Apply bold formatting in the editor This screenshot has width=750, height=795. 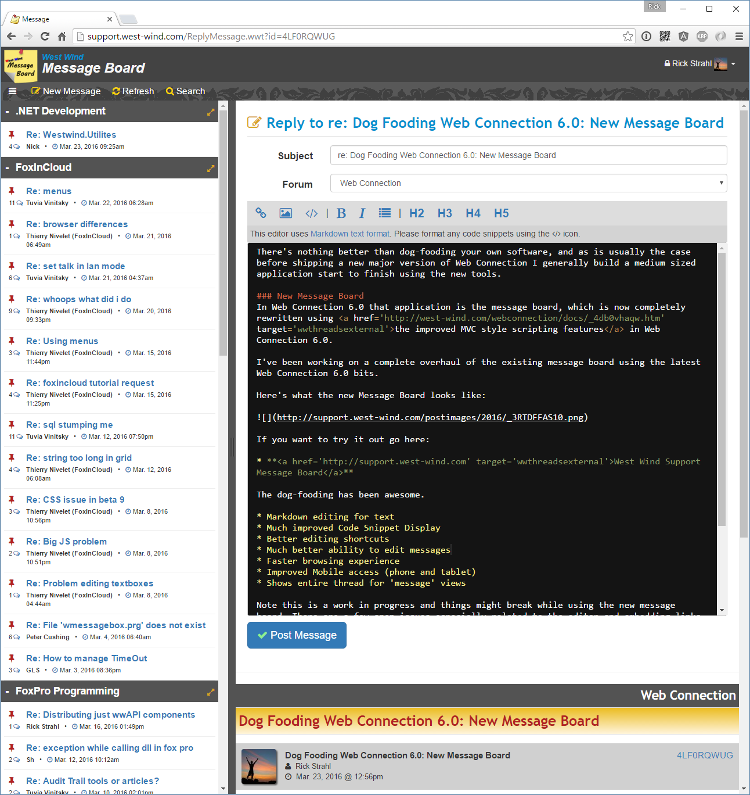coord(341,213)
